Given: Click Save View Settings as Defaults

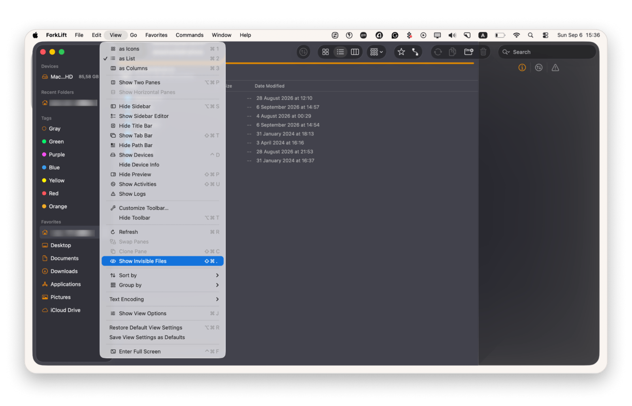Looking at the screenshot, I should 162,338.
